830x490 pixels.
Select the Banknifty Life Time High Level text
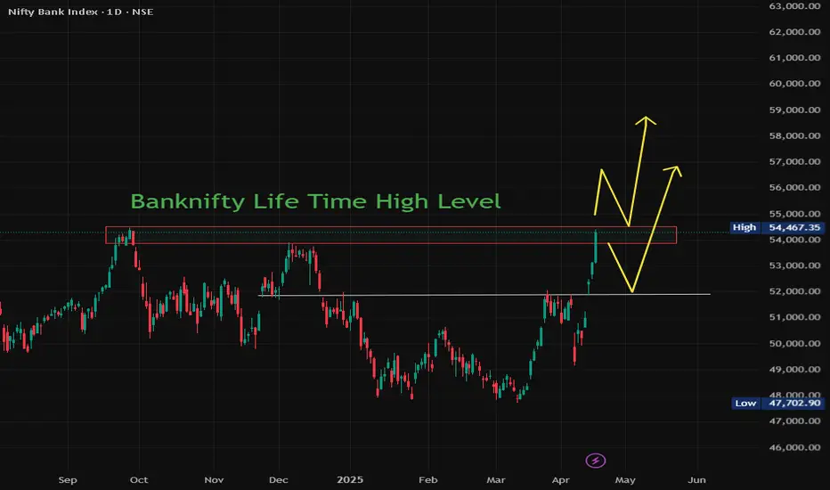click(315, 202)
